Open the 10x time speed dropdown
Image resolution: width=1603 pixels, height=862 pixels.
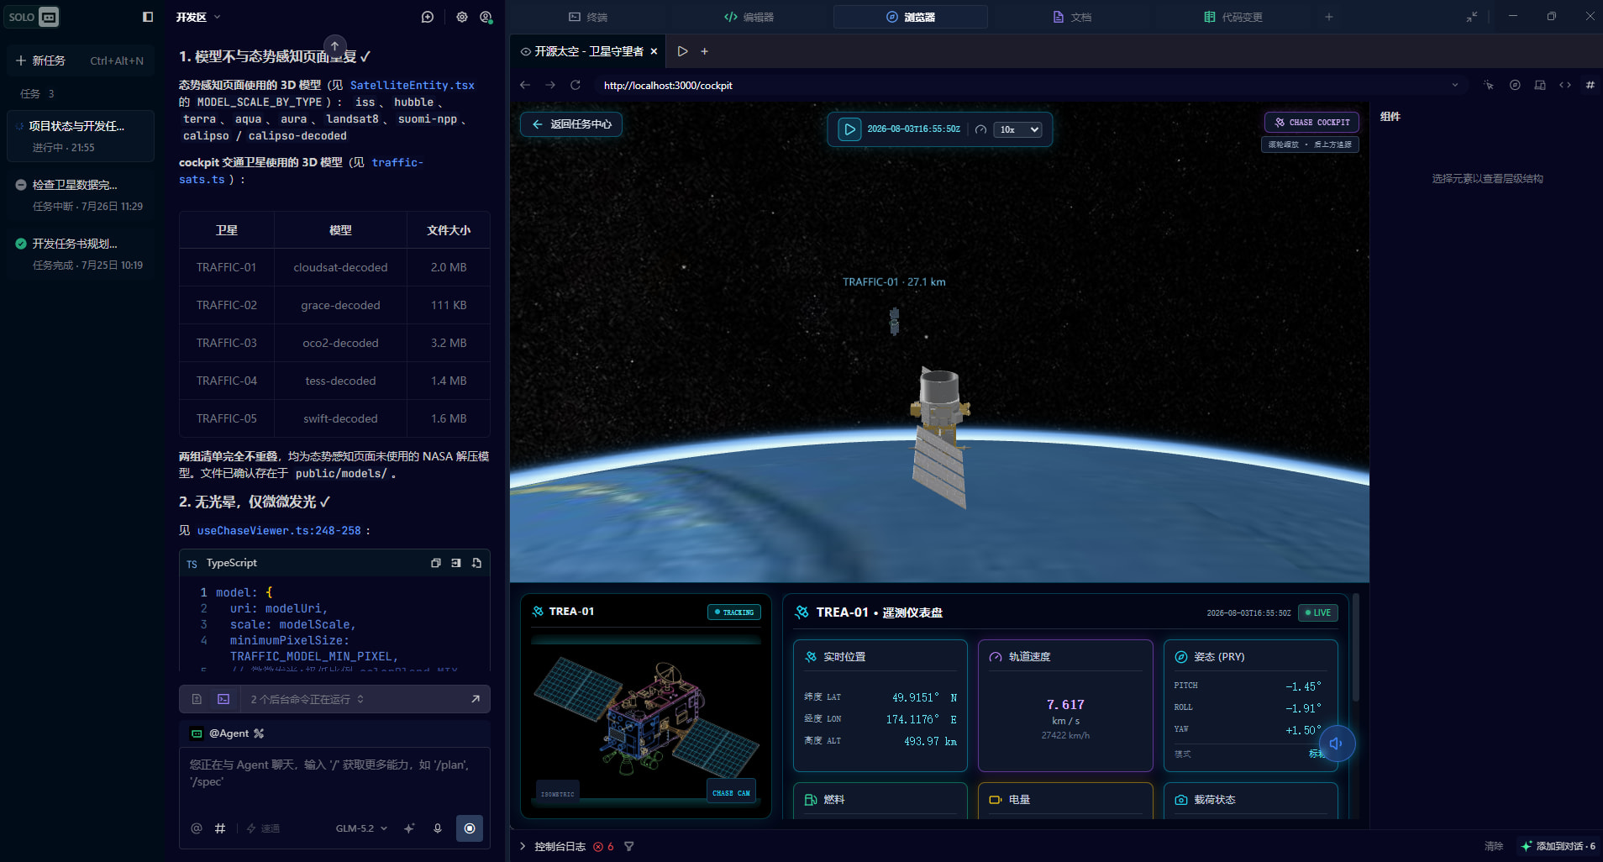(1018, 129)
